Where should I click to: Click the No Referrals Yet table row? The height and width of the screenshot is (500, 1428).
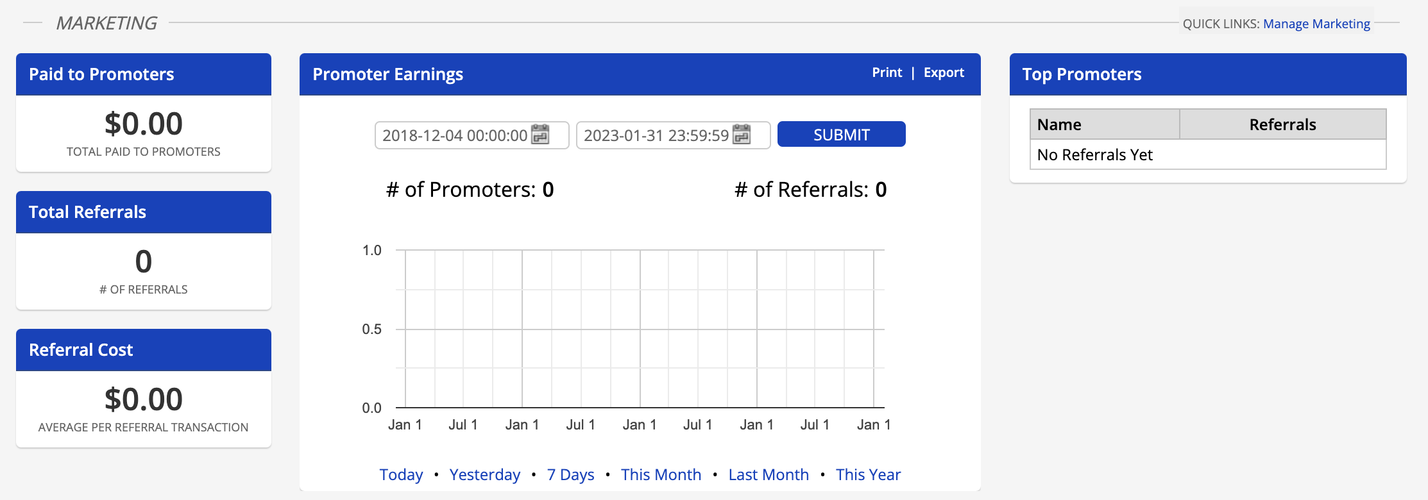coord(1207,154)
